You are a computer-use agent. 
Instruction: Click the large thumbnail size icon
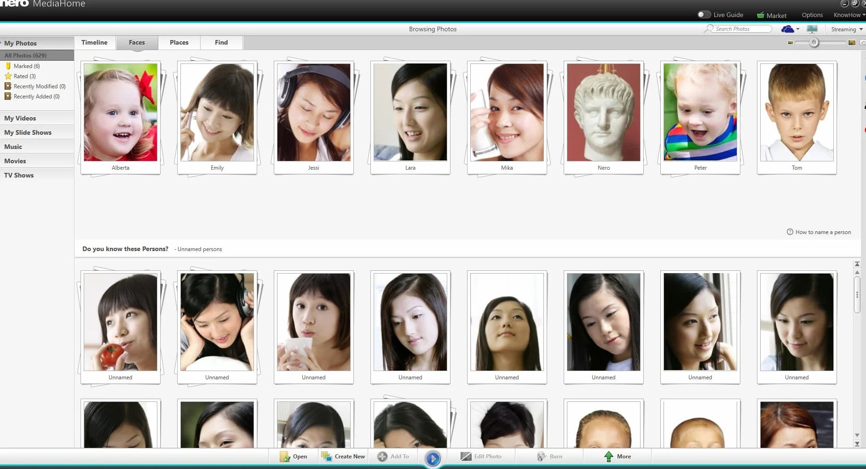pyautogui.click(x=852, y=43)
